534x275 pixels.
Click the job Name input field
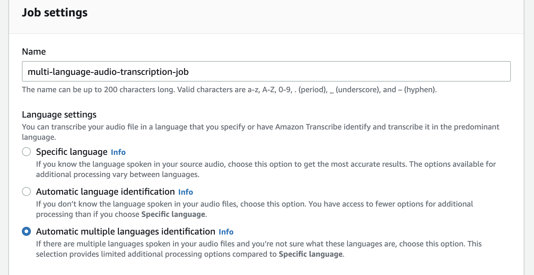[266, 71]
